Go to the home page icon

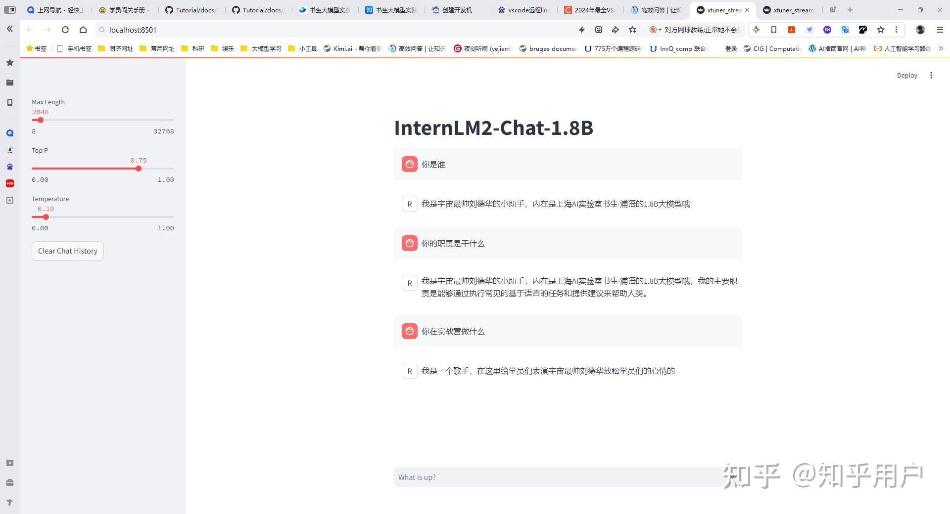[83, 30]
